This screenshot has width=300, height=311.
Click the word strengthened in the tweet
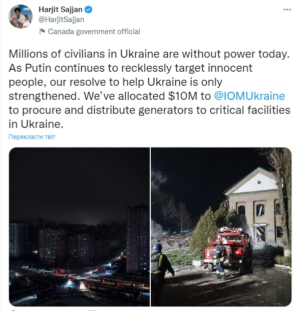(43, 96)
